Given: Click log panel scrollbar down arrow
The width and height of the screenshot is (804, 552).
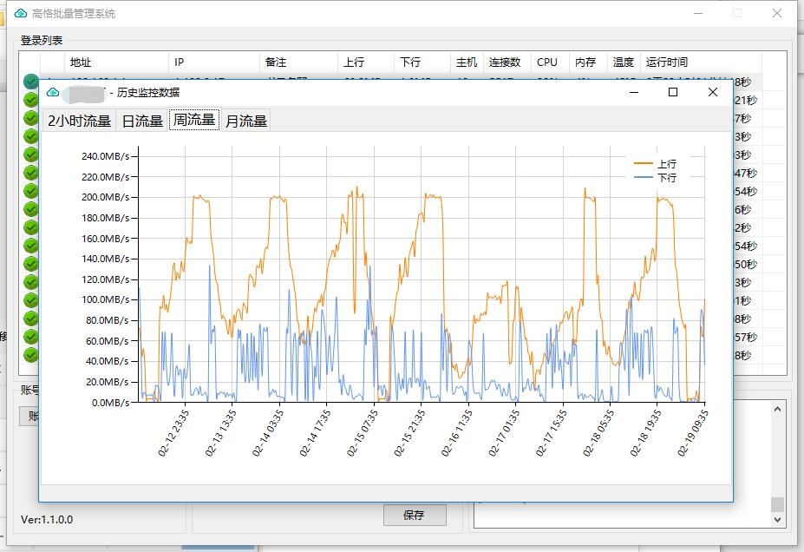Looking at the screenshot, I should (777, 519).
